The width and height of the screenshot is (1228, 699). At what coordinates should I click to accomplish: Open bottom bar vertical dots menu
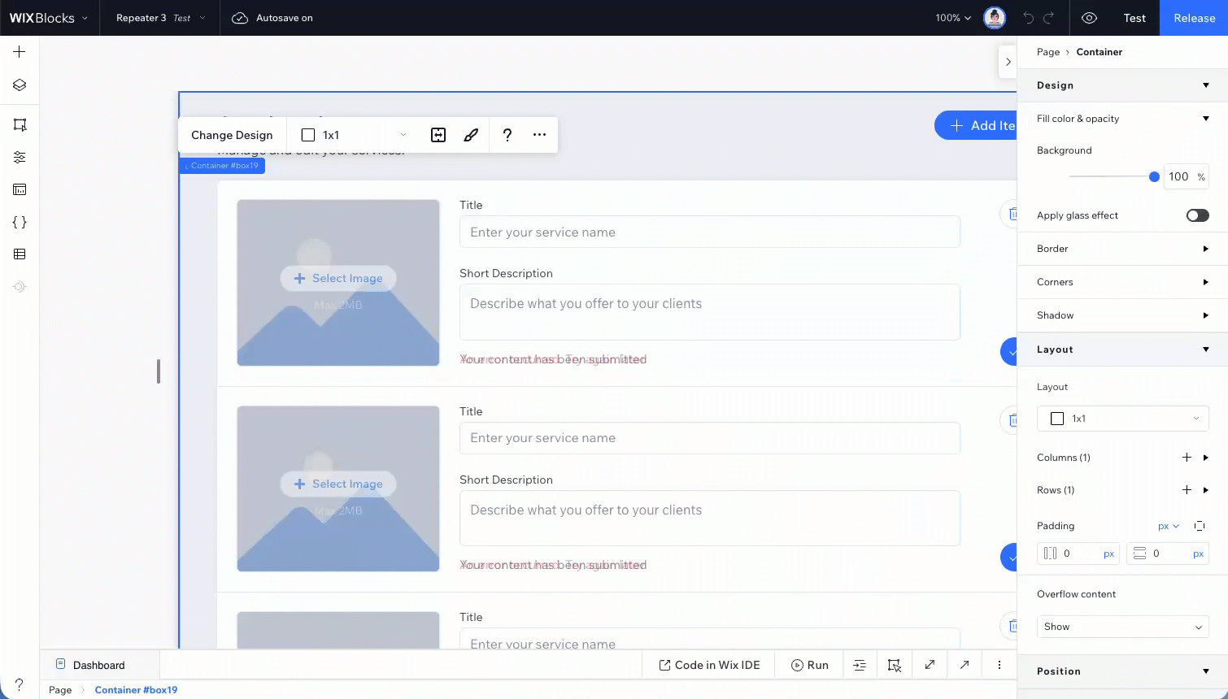999,665
